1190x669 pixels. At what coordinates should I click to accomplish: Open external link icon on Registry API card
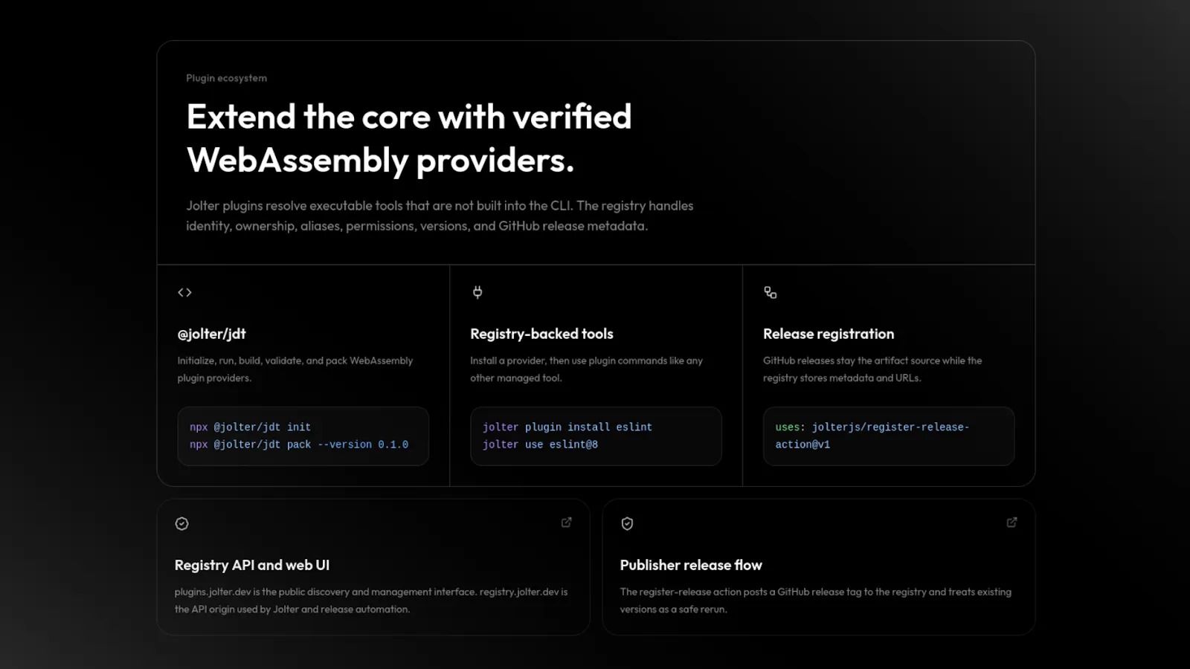567,523
